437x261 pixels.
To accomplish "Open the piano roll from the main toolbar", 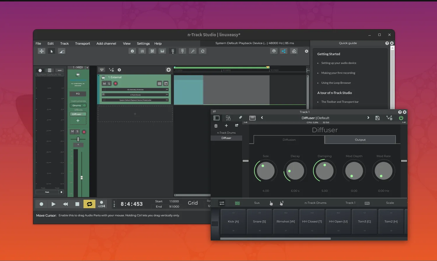I will (x=162, y=51).
